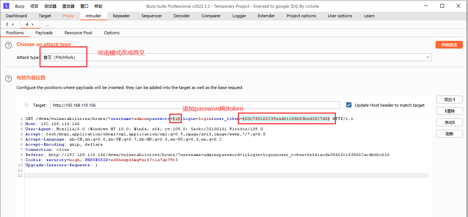Screen dimensions: 468x217
Task: Click the 开始攻击 start attack button
Action: coord(449,45)
